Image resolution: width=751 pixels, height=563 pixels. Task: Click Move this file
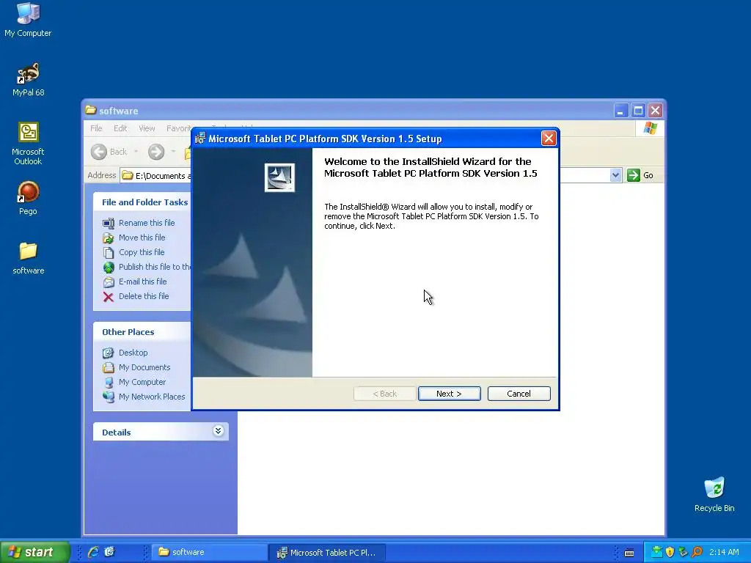142,238
